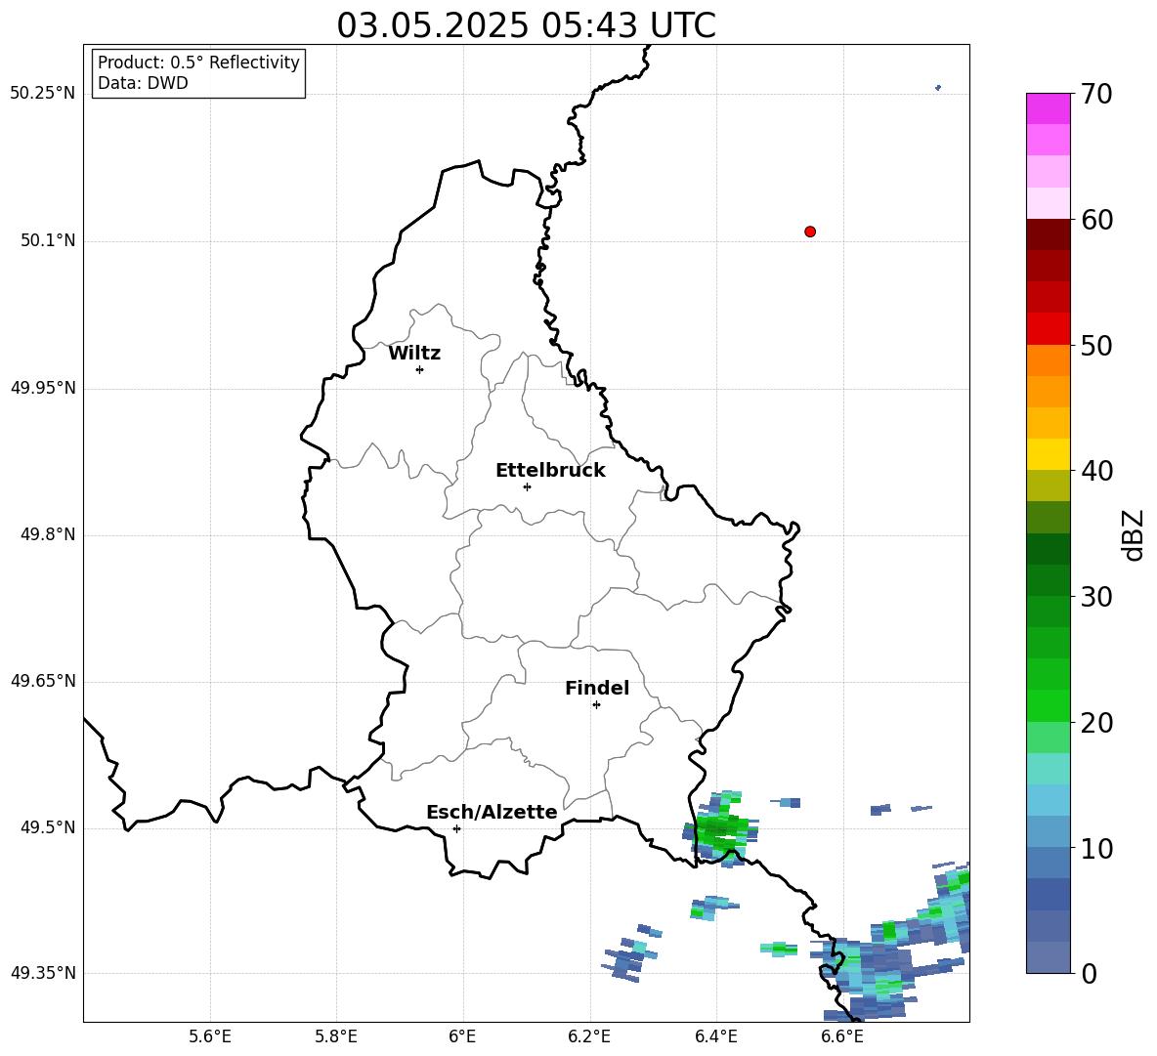The image size is (1157, 1056).
Task: Click the Product: 0.5° Reflectivity text
Action: pos(198,63)
